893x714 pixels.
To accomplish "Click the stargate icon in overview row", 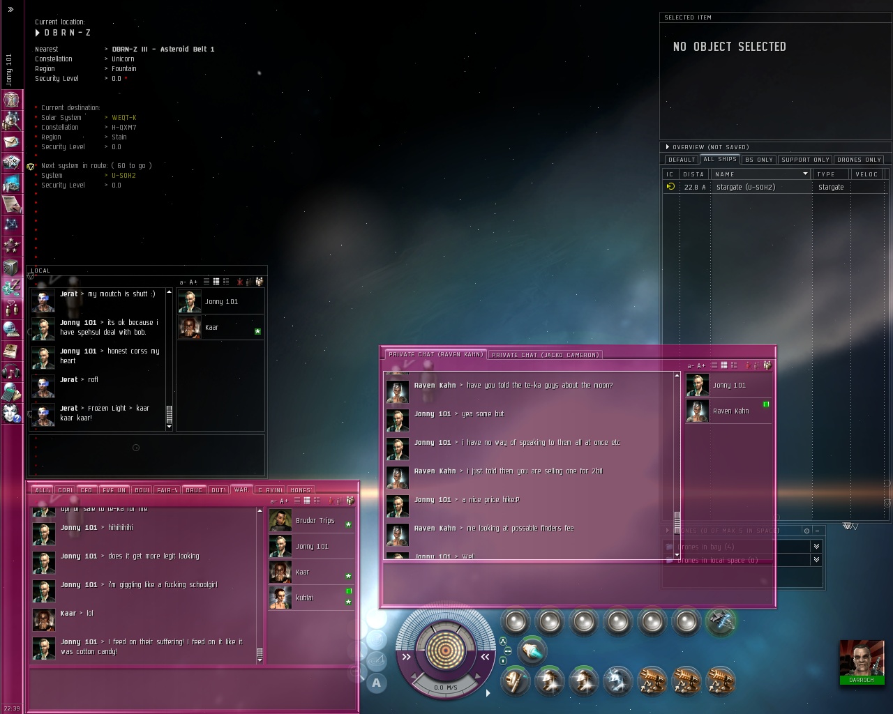I will (670, 187).
